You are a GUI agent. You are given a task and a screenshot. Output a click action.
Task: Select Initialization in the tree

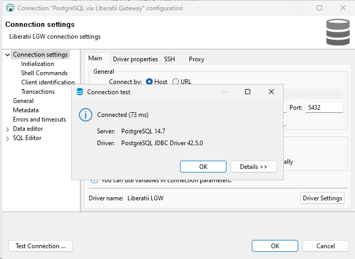click(38, 64)
